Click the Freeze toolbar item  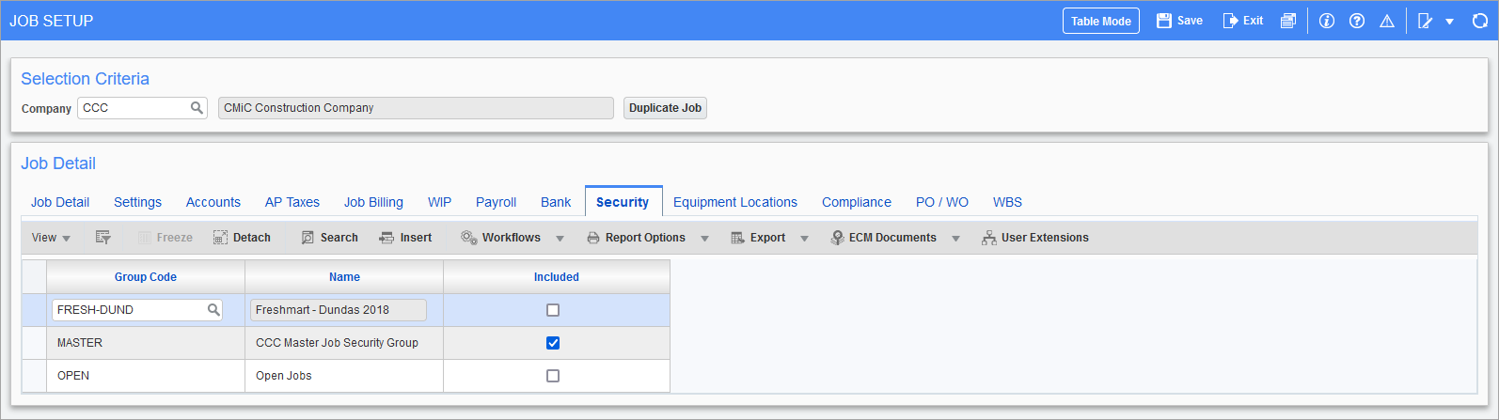click(165, 238)
